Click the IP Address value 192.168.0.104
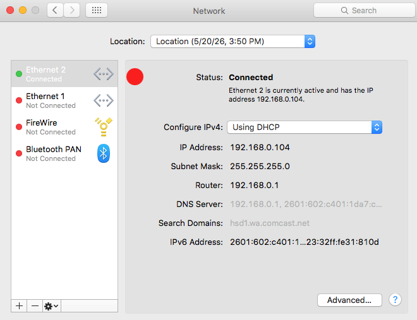 click(x=260, y=148)
